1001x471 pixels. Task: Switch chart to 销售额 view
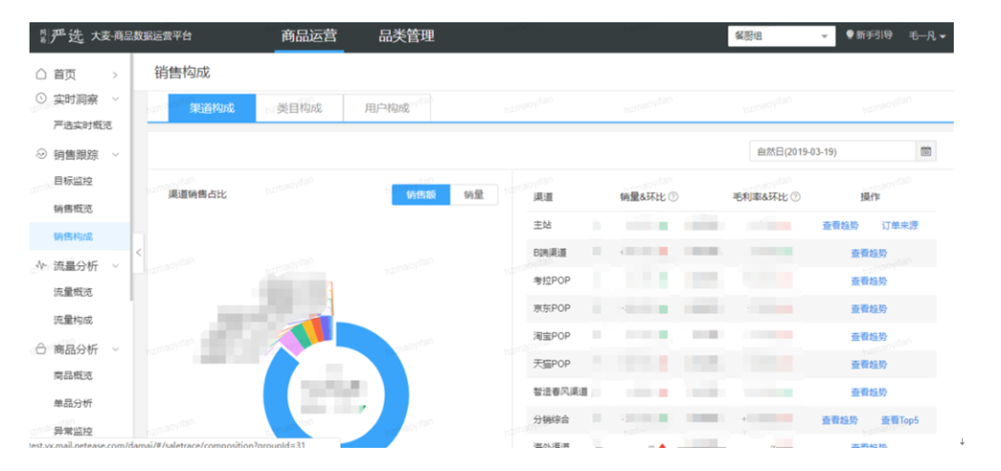click(421, 196)
